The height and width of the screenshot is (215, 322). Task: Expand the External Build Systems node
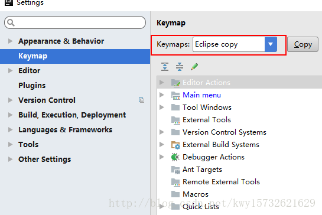[162, 144]
